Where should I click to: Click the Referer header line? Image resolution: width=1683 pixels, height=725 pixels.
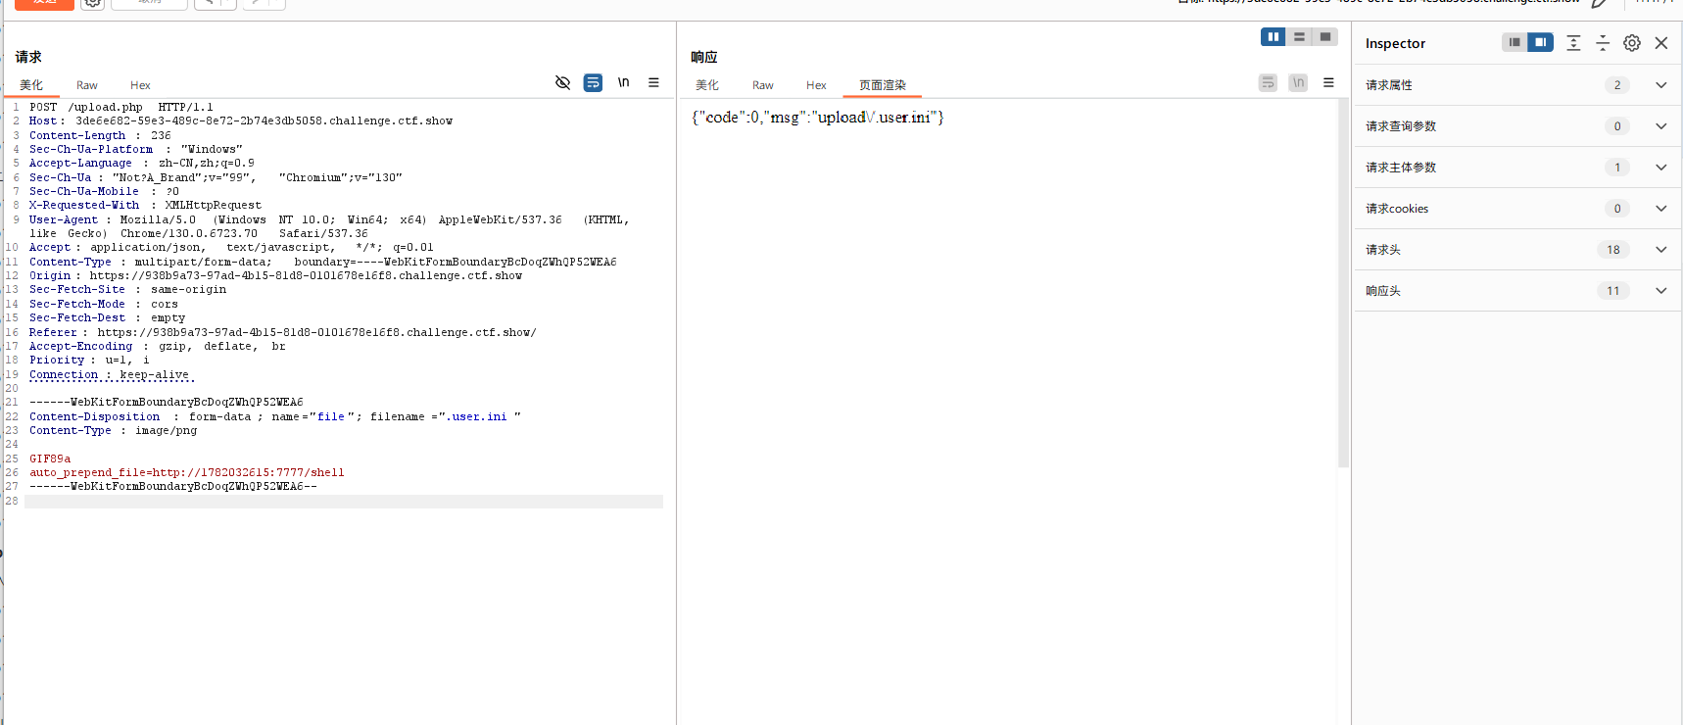pyautogui.click(x=283, y=332)
